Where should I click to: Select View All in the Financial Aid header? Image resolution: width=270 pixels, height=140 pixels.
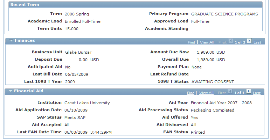point(206,93)
